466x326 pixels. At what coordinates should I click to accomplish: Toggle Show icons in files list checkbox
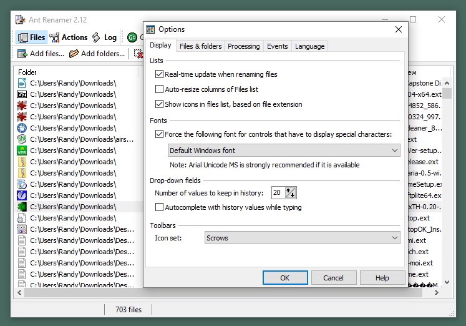point(159,104)
